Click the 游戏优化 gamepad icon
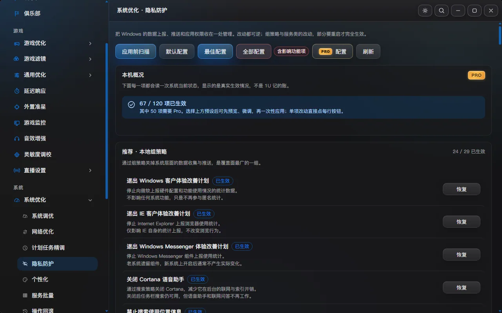The width and height of the screenshot is (502, 313). [x=16, y=43]
